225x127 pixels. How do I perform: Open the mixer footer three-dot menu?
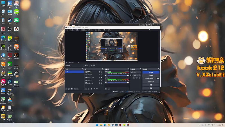click(x=109, y=89)
